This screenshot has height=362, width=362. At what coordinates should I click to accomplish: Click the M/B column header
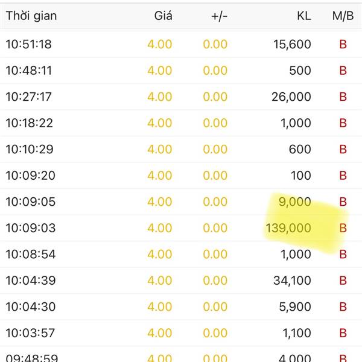click(343, 16)
